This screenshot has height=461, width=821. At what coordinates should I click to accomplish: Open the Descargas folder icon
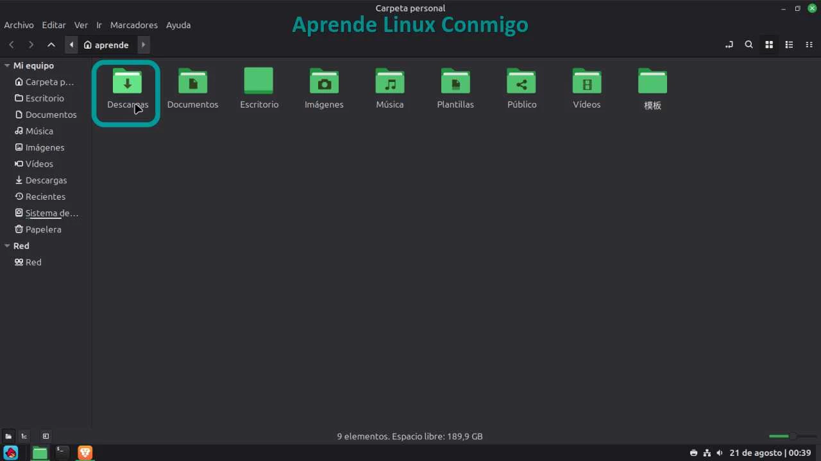pos(127,81)
